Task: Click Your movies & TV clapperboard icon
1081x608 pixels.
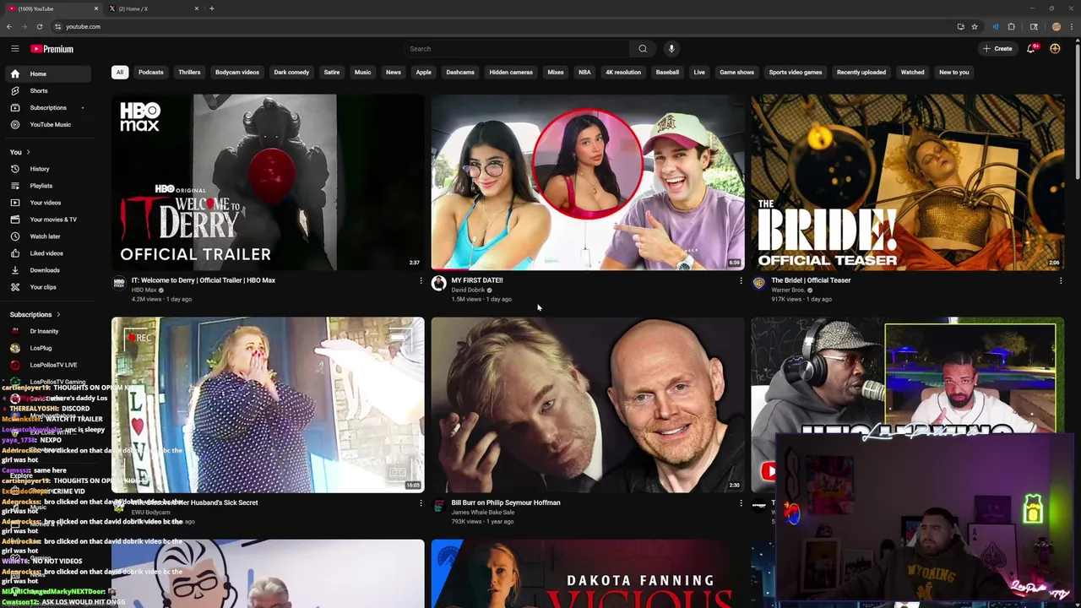Action: click(x=14, y=220)
